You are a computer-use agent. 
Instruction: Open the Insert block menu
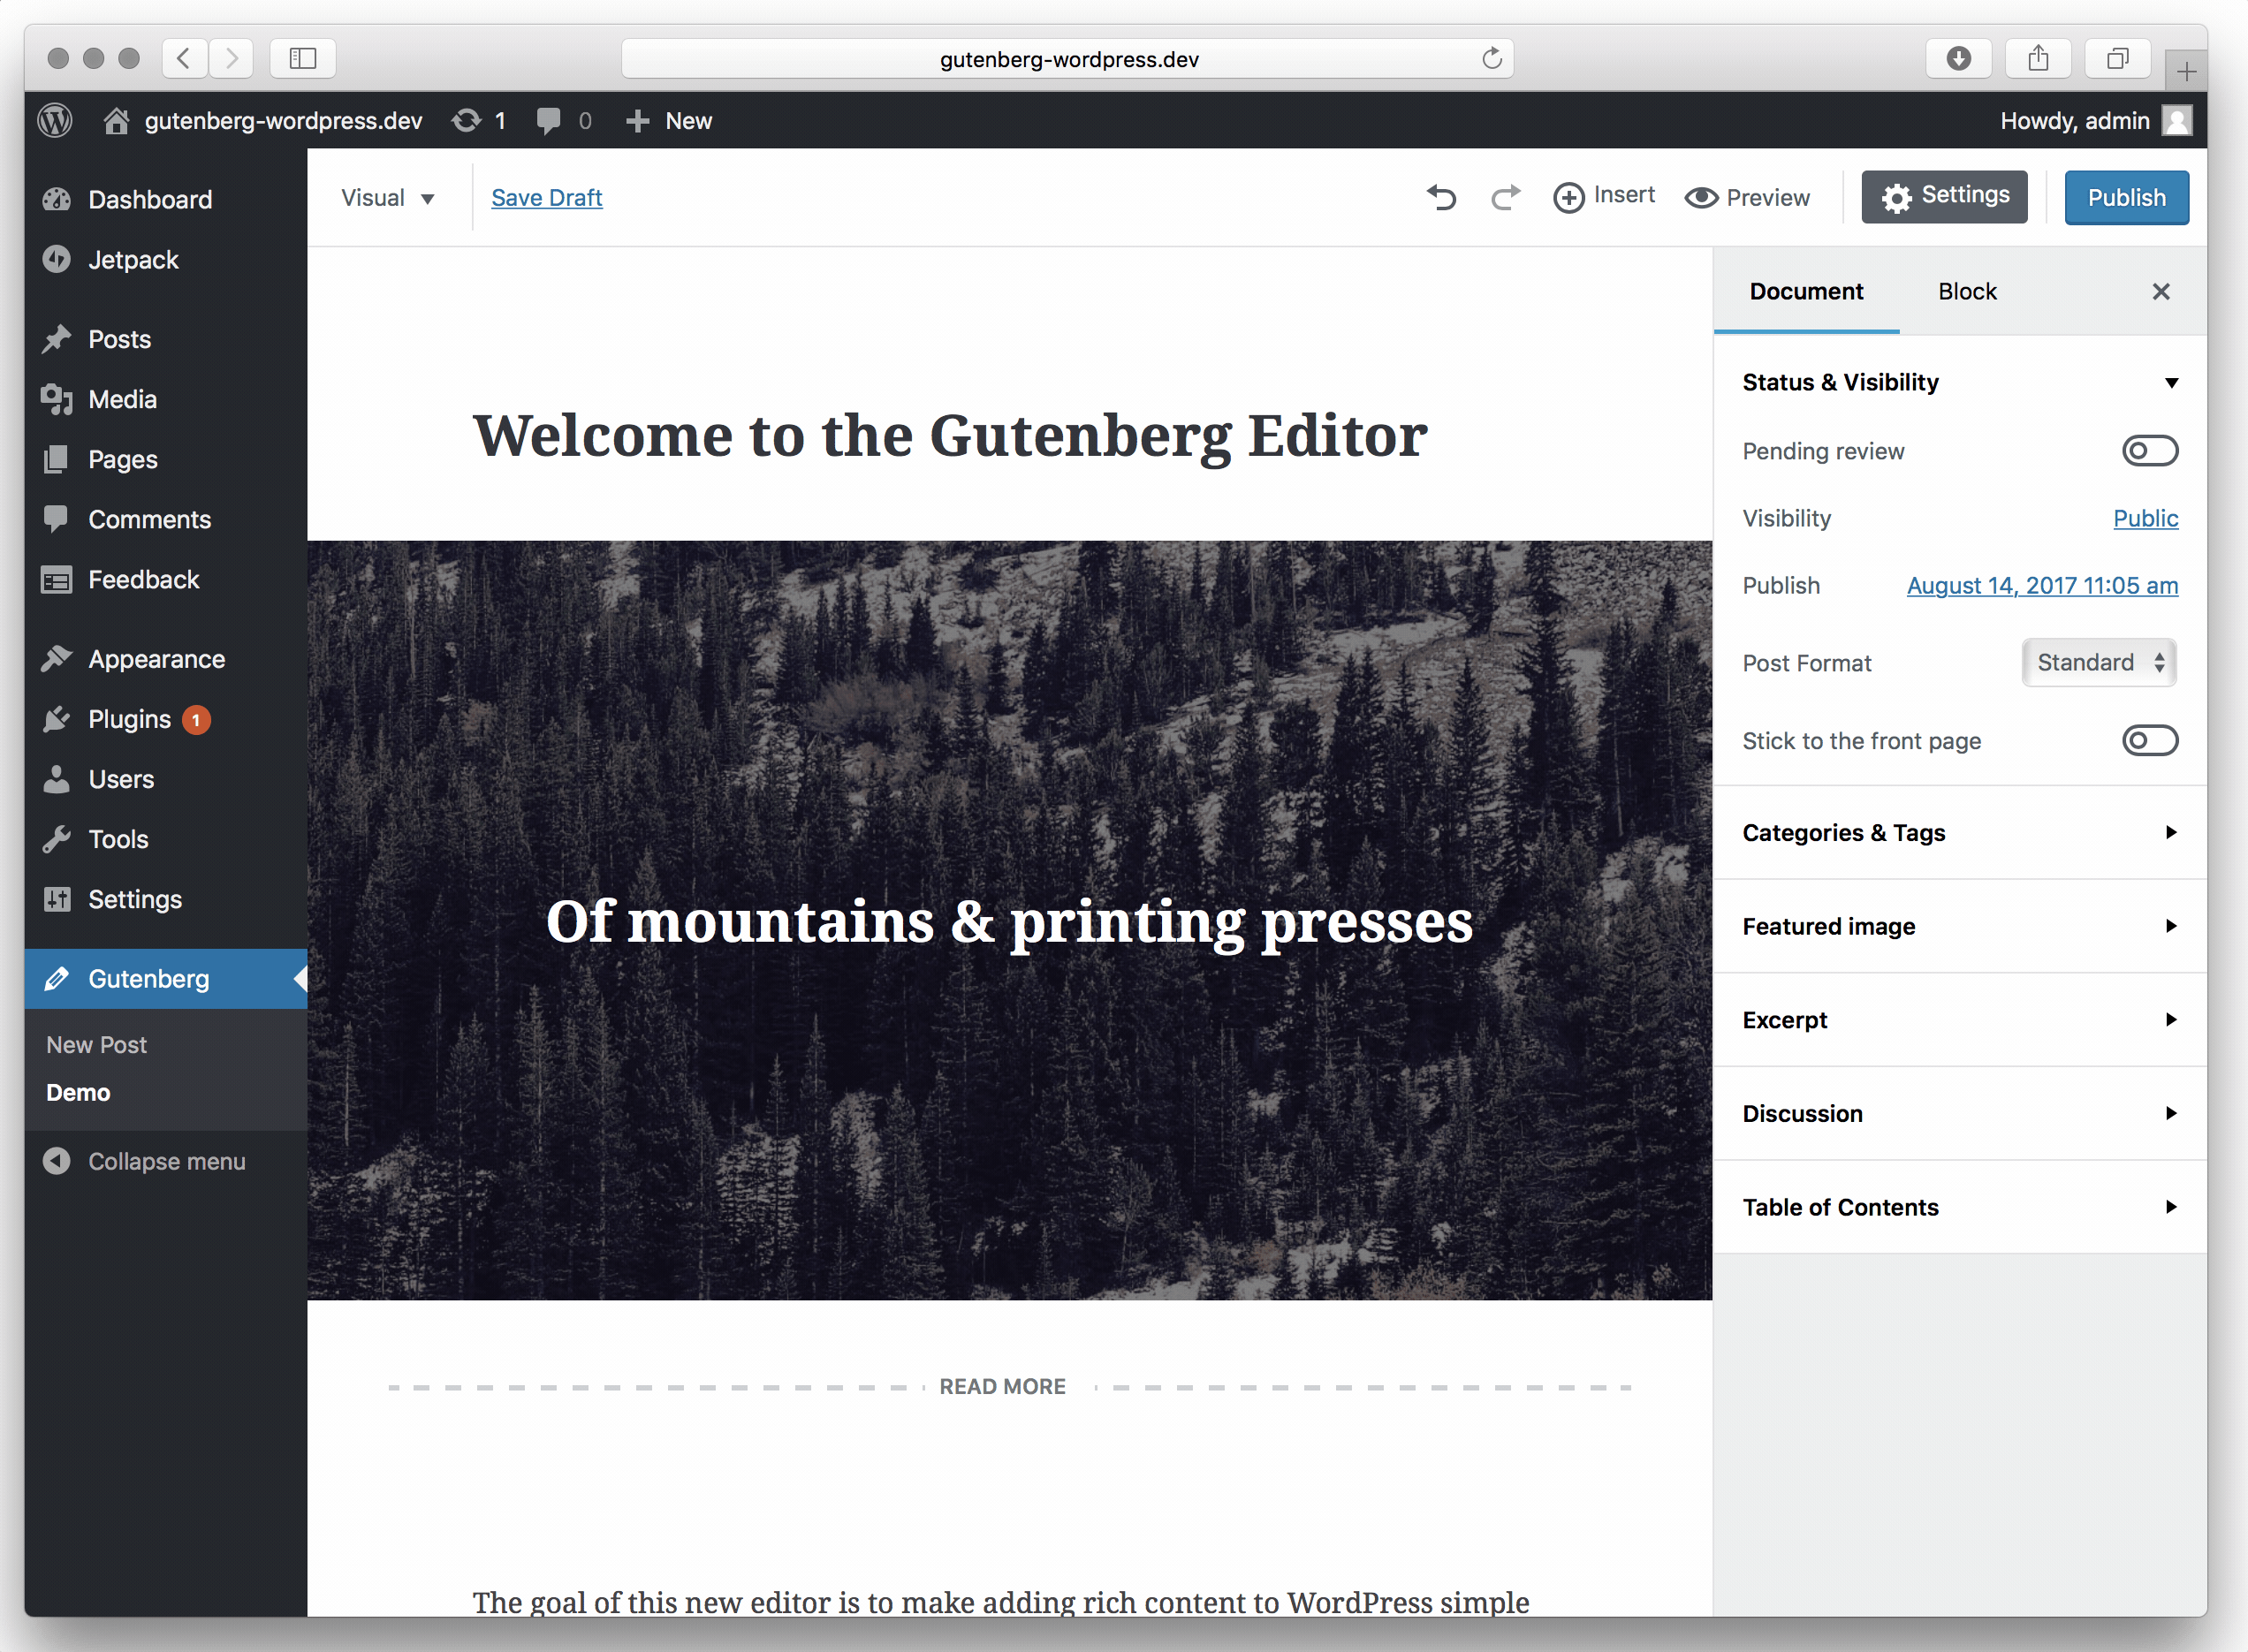click(1604, 197)
